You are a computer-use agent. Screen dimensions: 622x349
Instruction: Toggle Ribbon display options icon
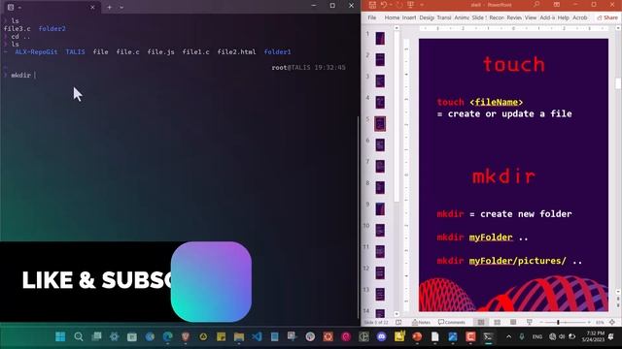557,5
